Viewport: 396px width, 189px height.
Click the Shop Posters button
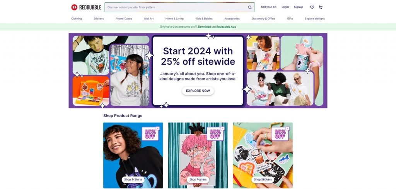198,179
